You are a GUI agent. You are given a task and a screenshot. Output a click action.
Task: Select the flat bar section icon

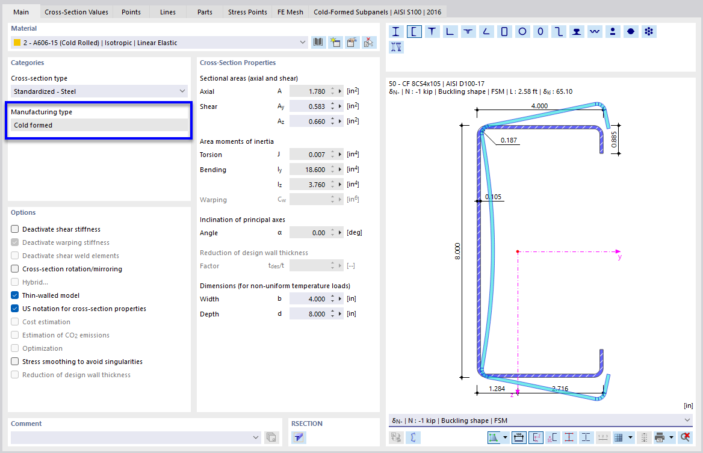[613, 31]
